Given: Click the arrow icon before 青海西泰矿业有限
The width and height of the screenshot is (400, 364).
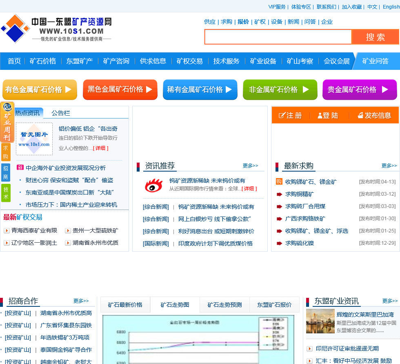Looking at the screenshot, I should (7, 231).
